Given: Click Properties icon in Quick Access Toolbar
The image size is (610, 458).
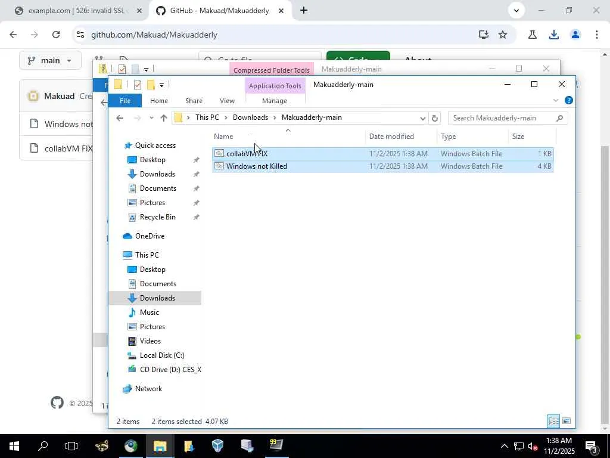Looking at the screenshot, I should click(138, 85).
